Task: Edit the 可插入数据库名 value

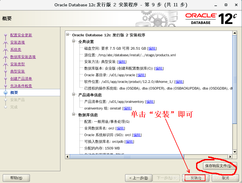Action: click(129, 142)
